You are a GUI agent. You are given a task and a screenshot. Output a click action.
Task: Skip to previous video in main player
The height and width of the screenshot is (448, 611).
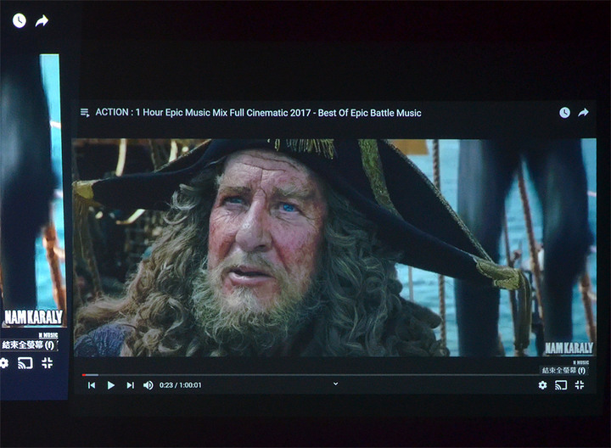92,385
